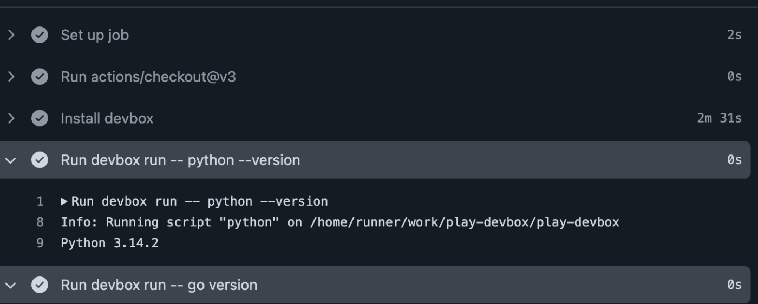
Task: Click the python version step check icon
Action: tap(40, 160)
